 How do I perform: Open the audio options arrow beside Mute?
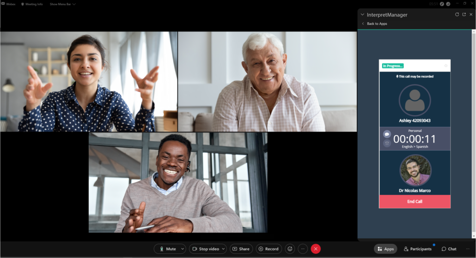(183, 249)
